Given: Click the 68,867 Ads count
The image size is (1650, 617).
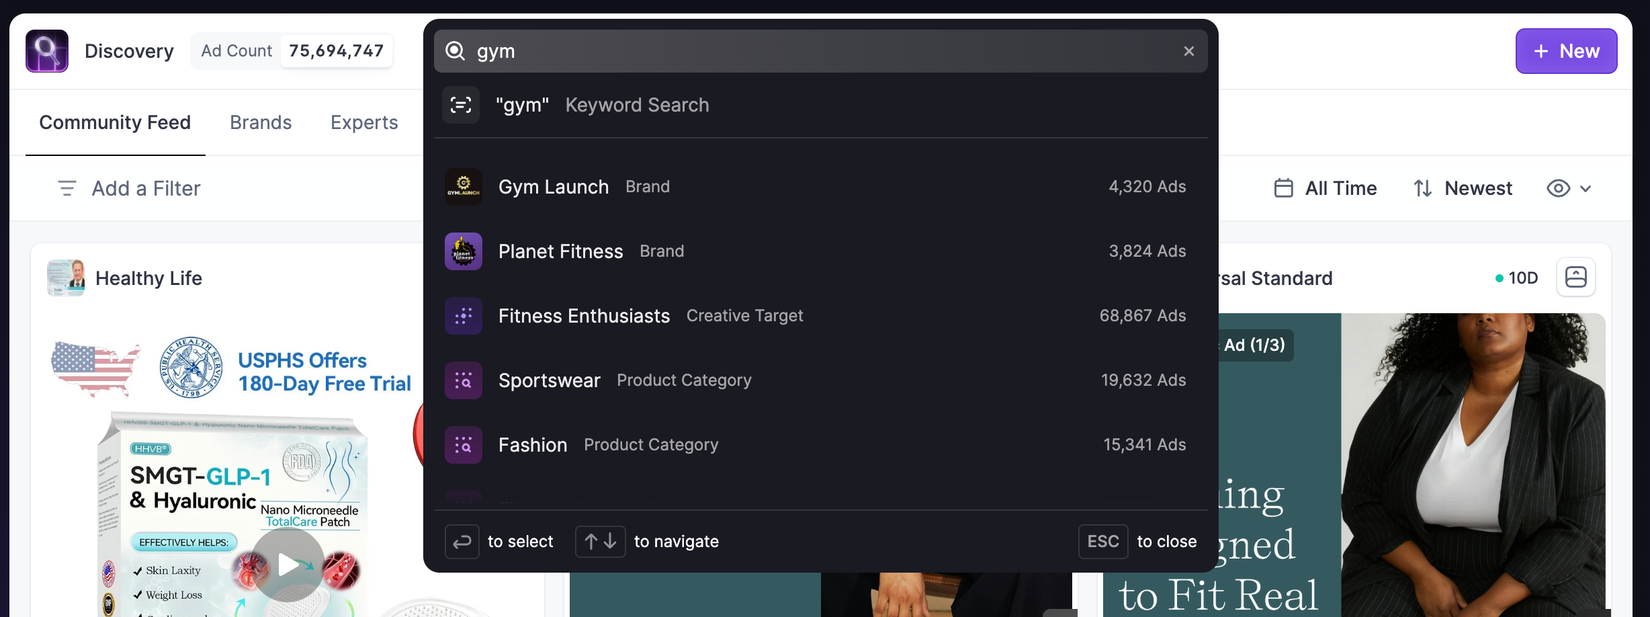Looking at the screenshot, I should [1143, 316].
